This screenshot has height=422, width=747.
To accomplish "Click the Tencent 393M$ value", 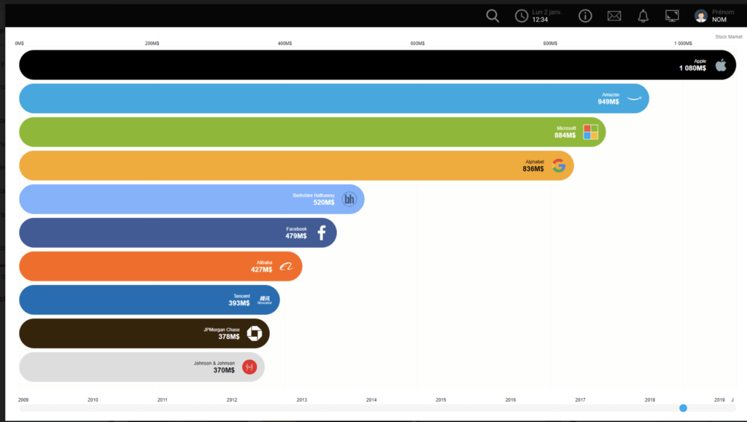I will 239,303.
